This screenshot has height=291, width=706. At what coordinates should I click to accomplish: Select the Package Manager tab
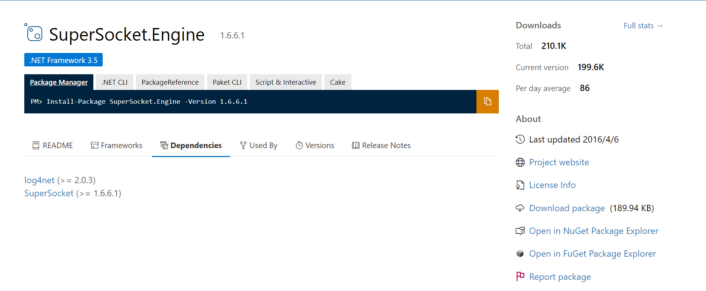pos(59,82)
